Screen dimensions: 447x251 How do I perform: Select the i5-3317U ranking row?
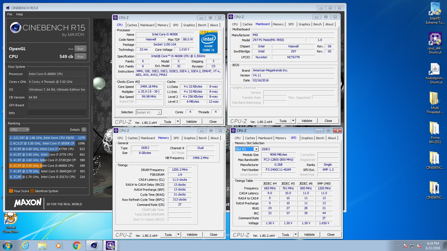point(47,177)
